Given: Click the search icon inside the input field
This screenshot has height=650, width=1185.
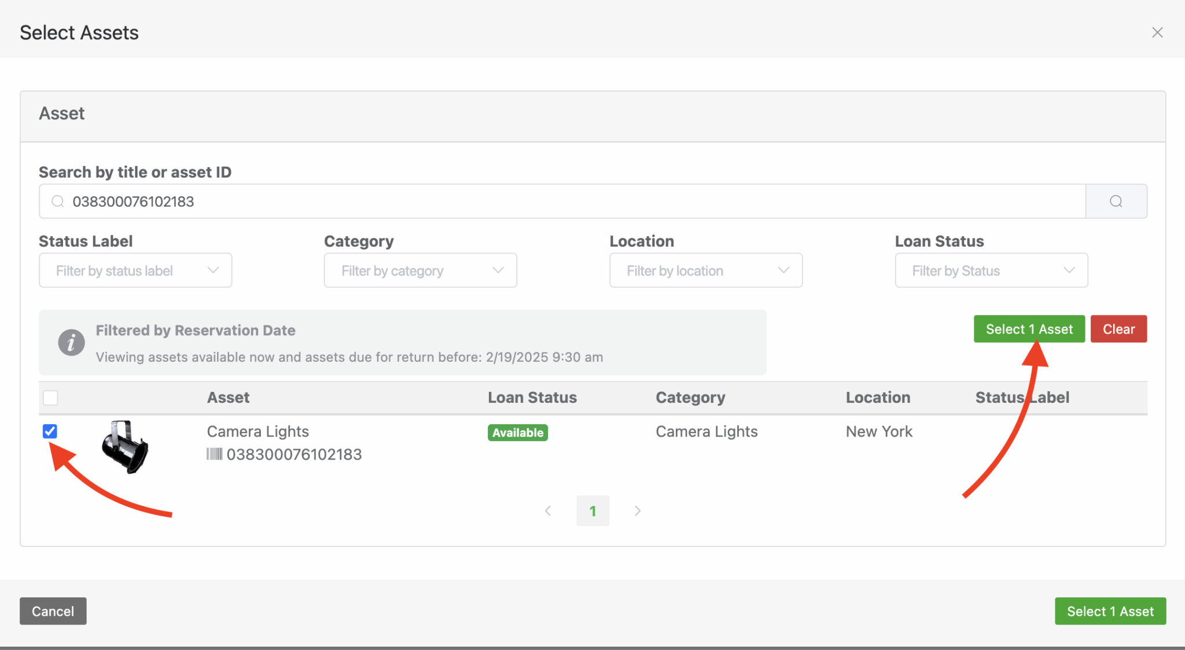Looking at the screenshot, I should [x=58, y=201].
